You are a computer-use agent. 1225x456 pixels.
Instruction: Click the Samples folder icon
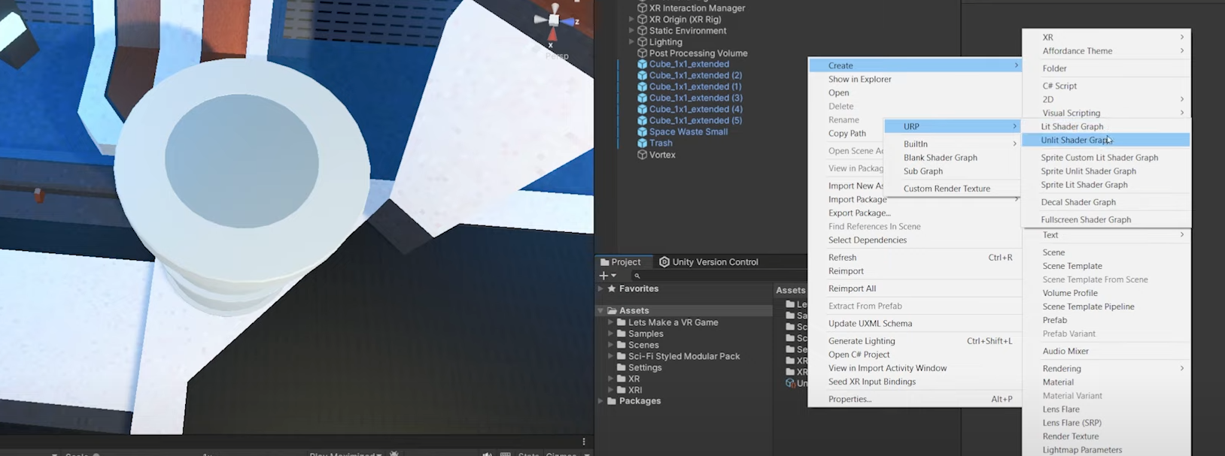click(621, 334)
